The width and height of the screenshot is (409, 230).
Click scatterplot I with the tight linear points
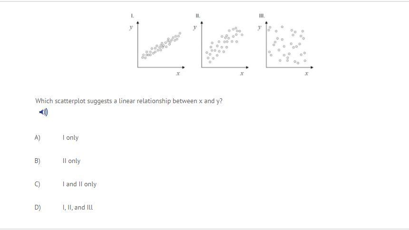(161, 46)
